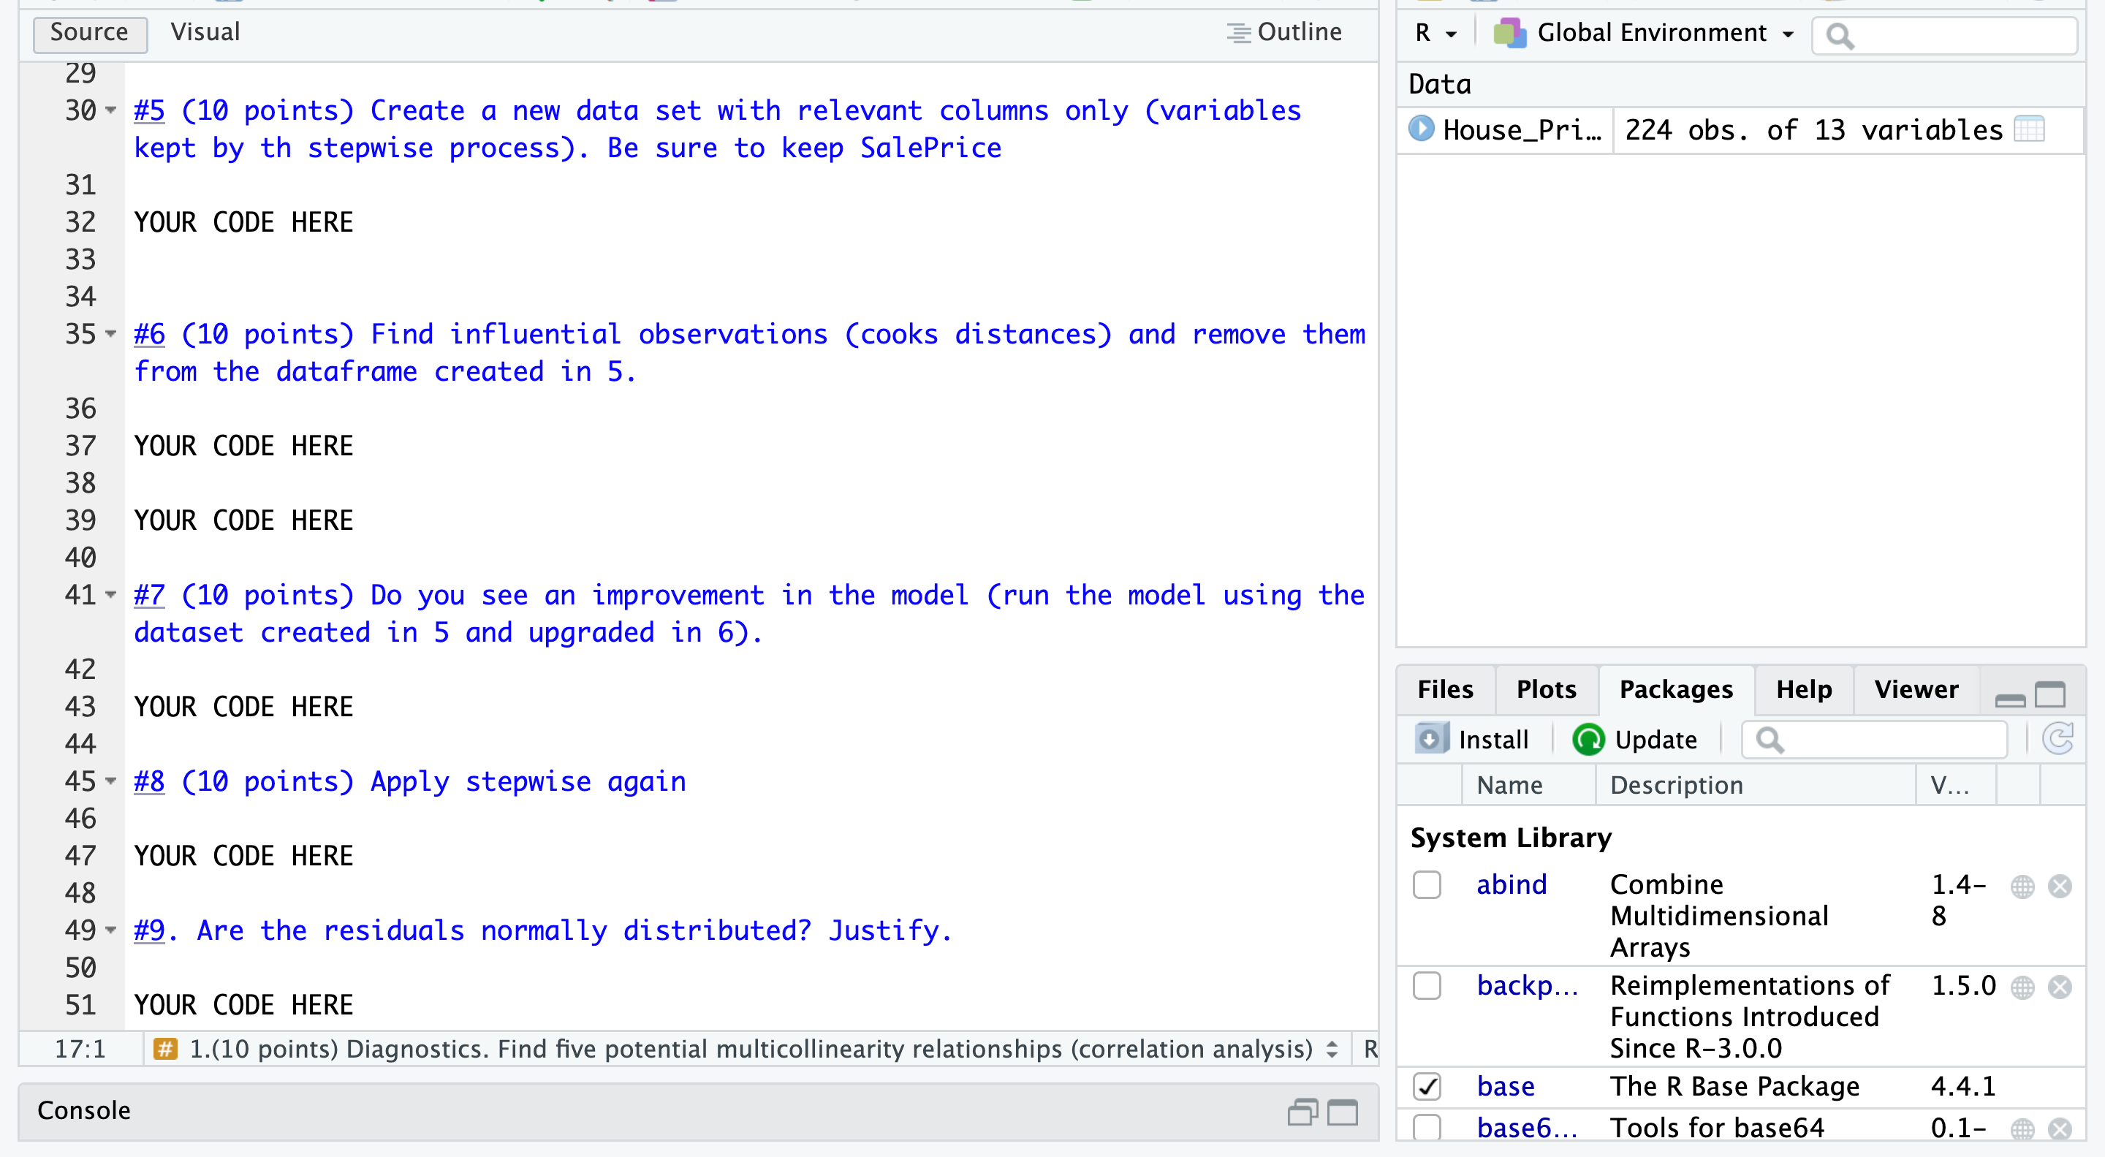The width and height of the screenshot is (2105, 1157).
Task: Expand House_Prices data object details
Action: [1421, 129]
